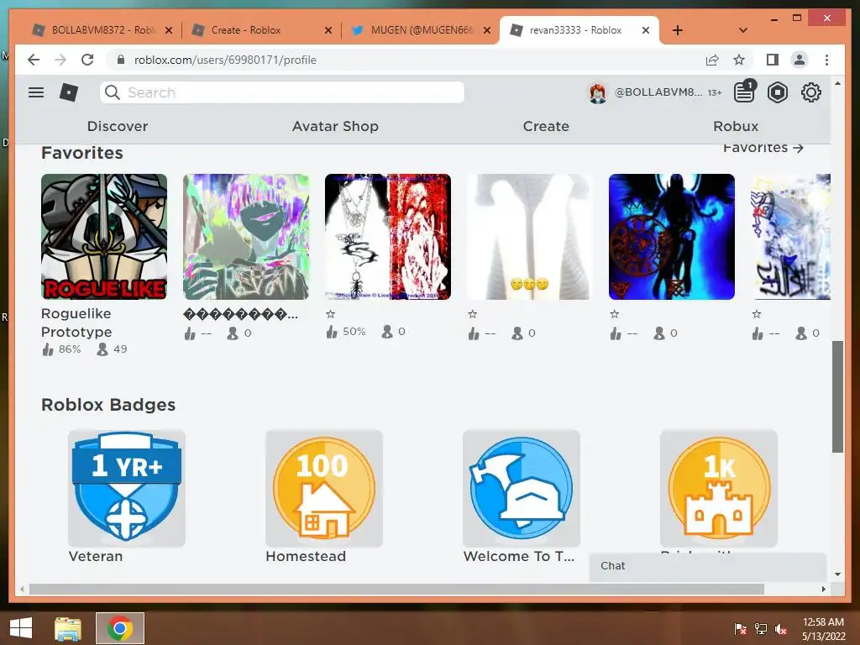Click the muted speaker tray icon

[781, 628]
